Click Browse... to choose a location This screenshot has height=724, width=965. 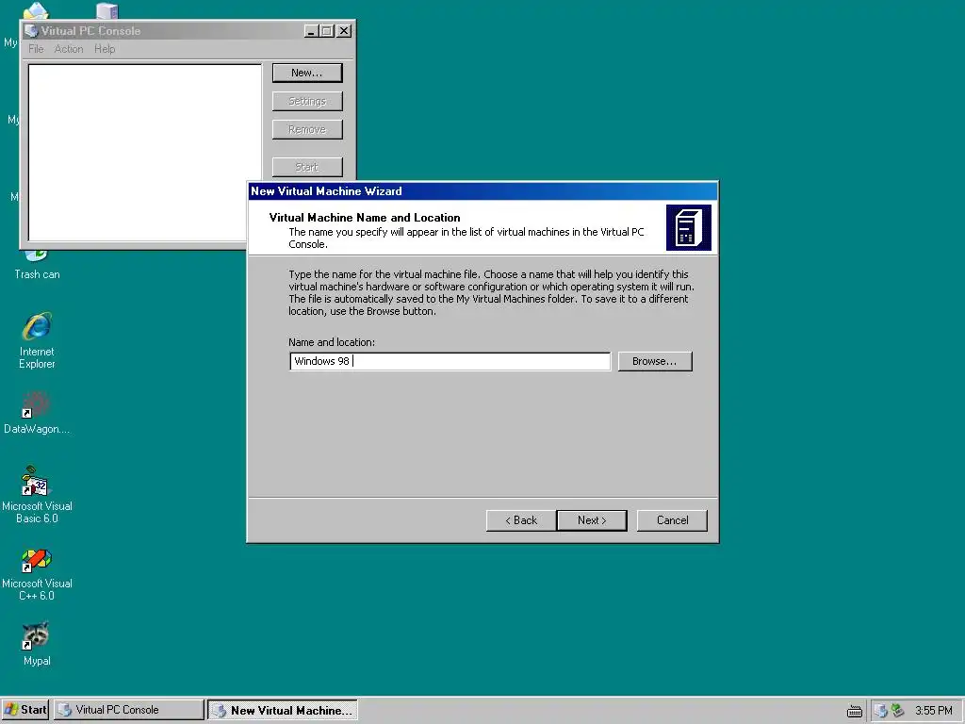tap(655, 361)
